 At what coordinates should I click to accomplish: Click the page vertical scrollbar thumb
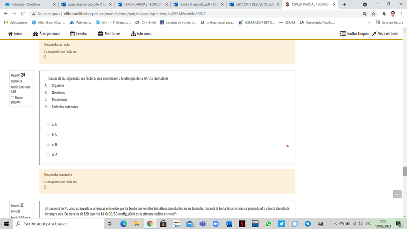pos(405,171)
